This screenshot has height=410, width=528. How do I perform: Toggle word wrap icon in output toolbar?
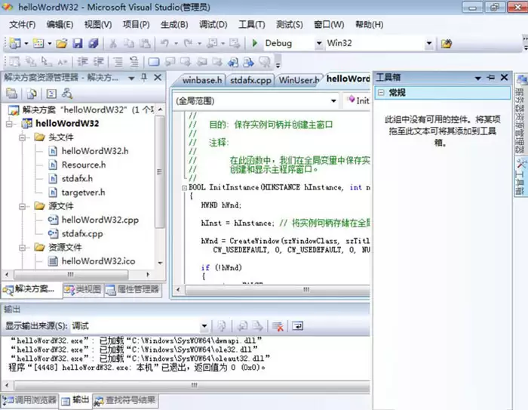pos(298,326)
